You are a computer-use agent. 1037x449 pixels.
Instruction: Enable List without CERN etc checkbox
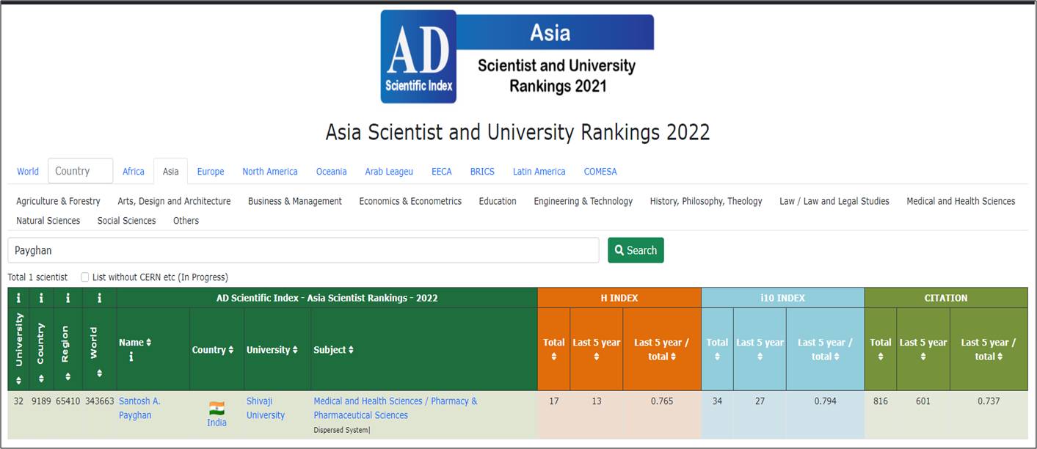coord(85,277)
